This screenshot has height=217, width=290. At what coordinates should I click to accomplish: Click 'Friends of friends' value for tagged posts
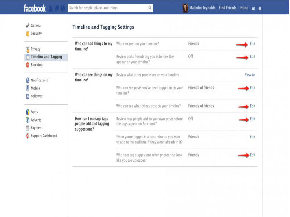[x=201, y=88]
